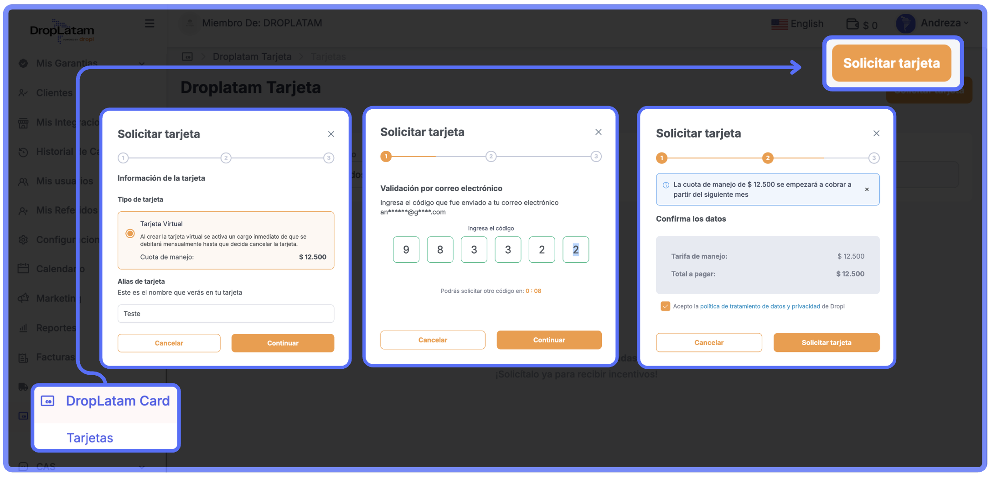Click step 2 in the first dialog stepper
The height and width of the screenshot is (479, 992).
point(226,158)
